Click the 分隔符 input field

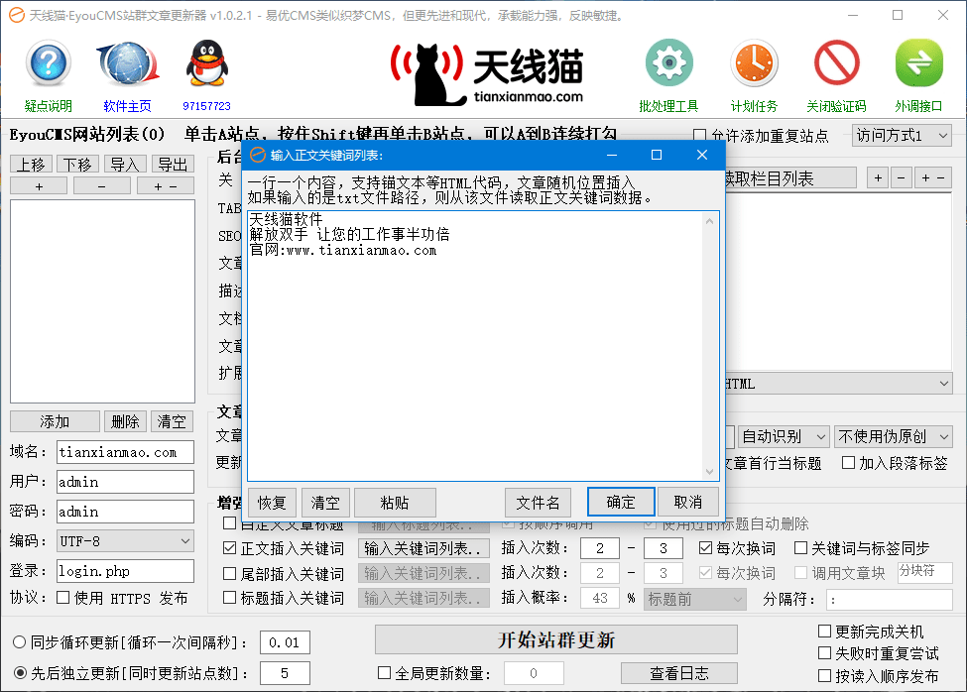pyautogui.click(x=890, y=599)
